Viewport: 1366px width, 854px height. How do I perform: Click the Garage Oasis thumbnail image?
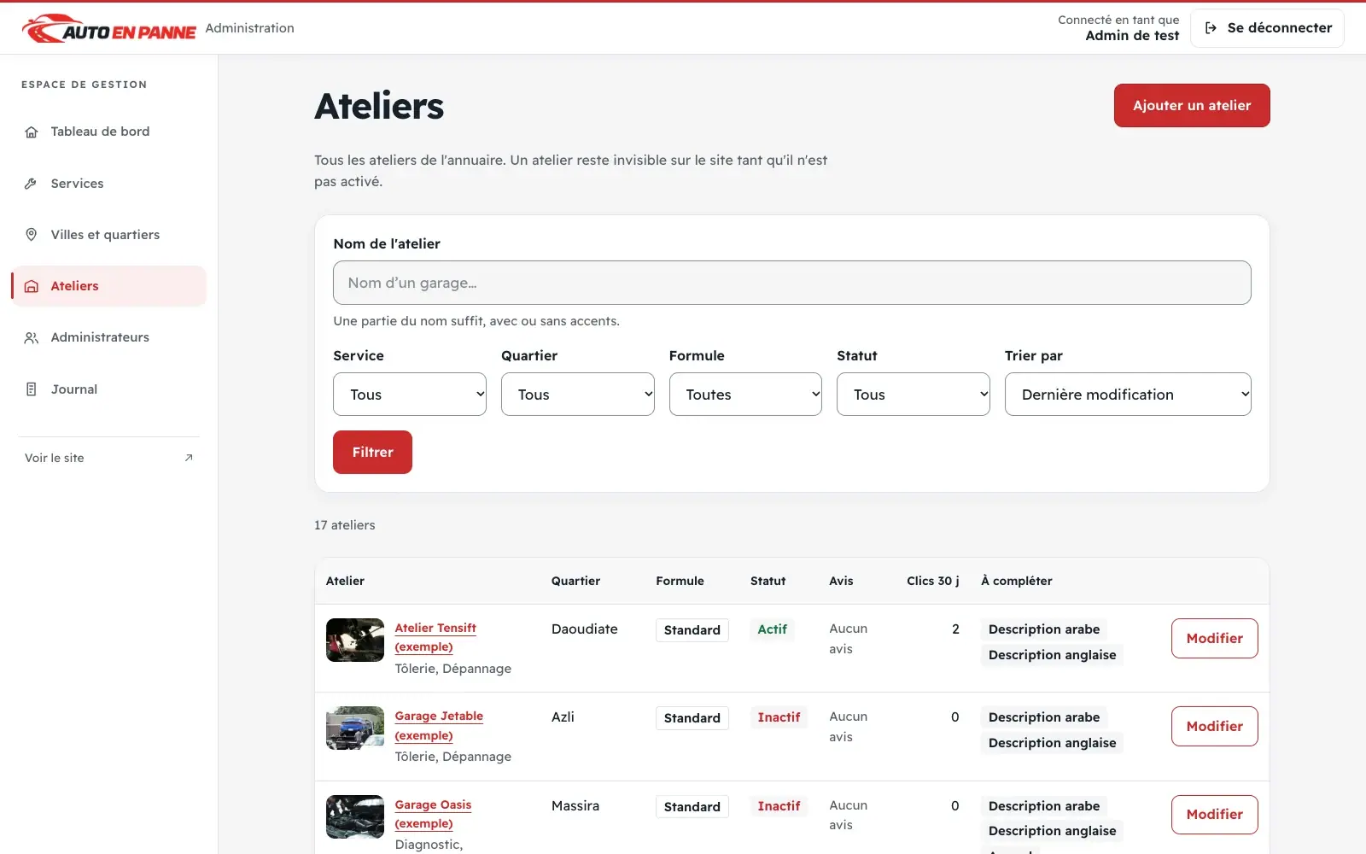click(355, 817)
